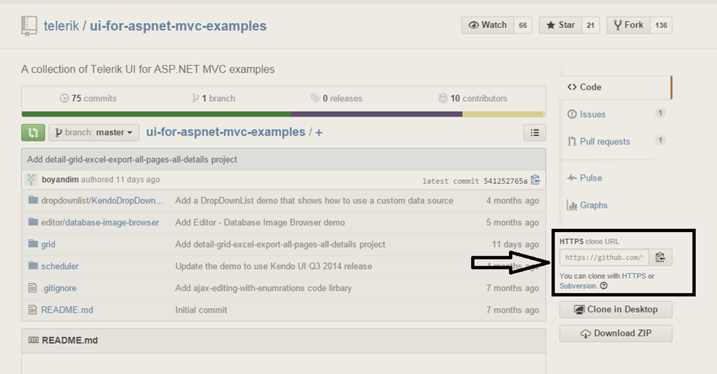Open the scheduler folder
717x374 pixels.
coord(60,266)
